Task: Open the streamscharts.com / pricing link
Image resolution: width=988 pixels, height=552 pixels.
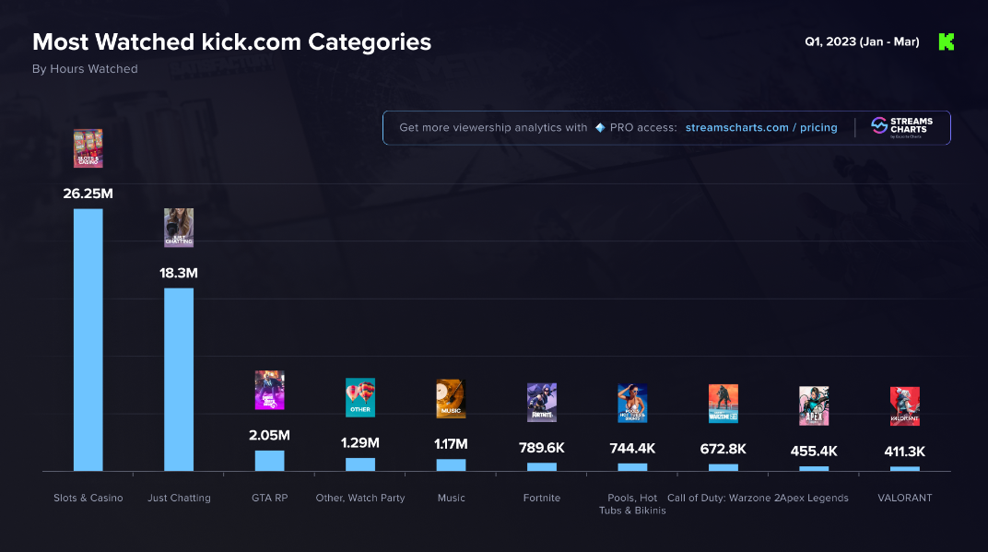Action: coord(761,128)
